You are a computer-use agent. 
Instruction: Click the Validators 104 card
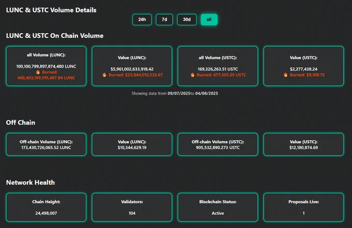[x=132, y=207]
